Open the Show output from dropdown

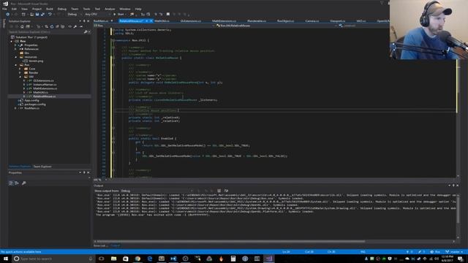click(158, 191)
